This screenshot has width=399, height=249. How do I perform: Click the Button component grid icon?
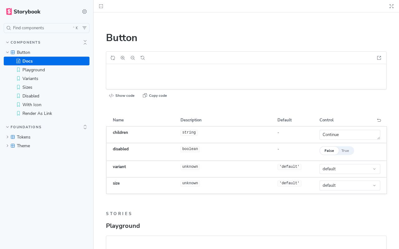[x=13, y=52]
